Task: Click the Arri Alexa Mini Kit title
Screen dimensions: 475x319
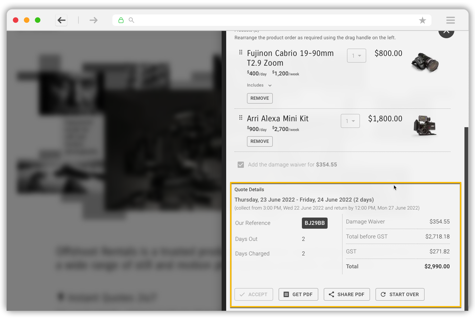Action: [x=278, y=119]
